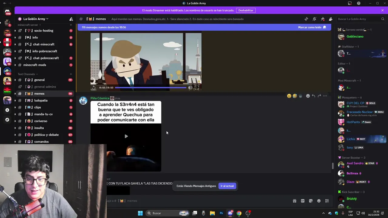Open HotPants member profile
The width and height of the screenshot is (388, 218).
(362, 122)
